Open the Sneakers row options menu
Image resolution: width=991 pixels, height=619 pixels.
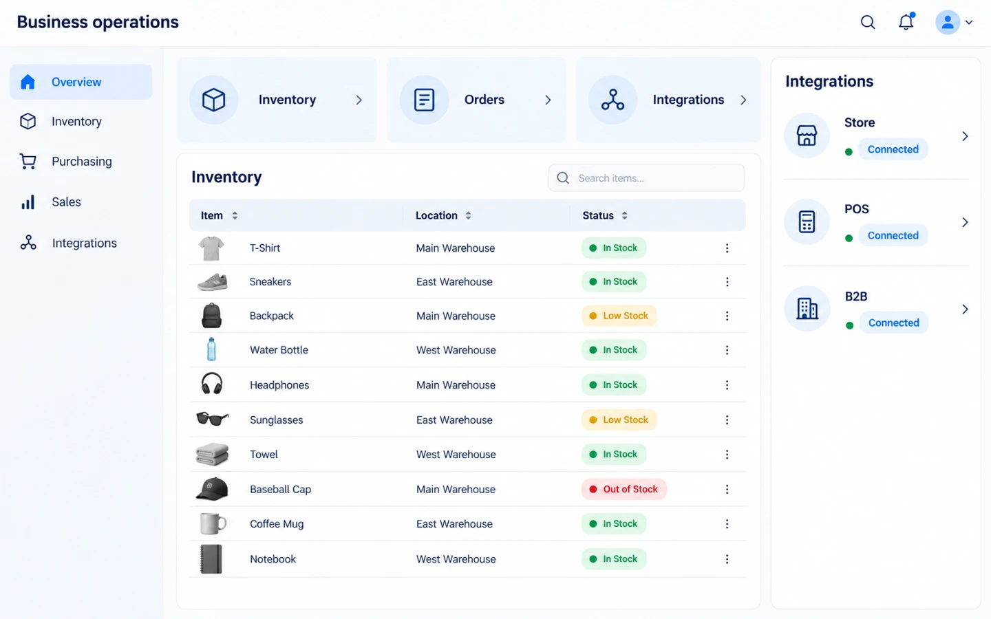tap(727, 282)
